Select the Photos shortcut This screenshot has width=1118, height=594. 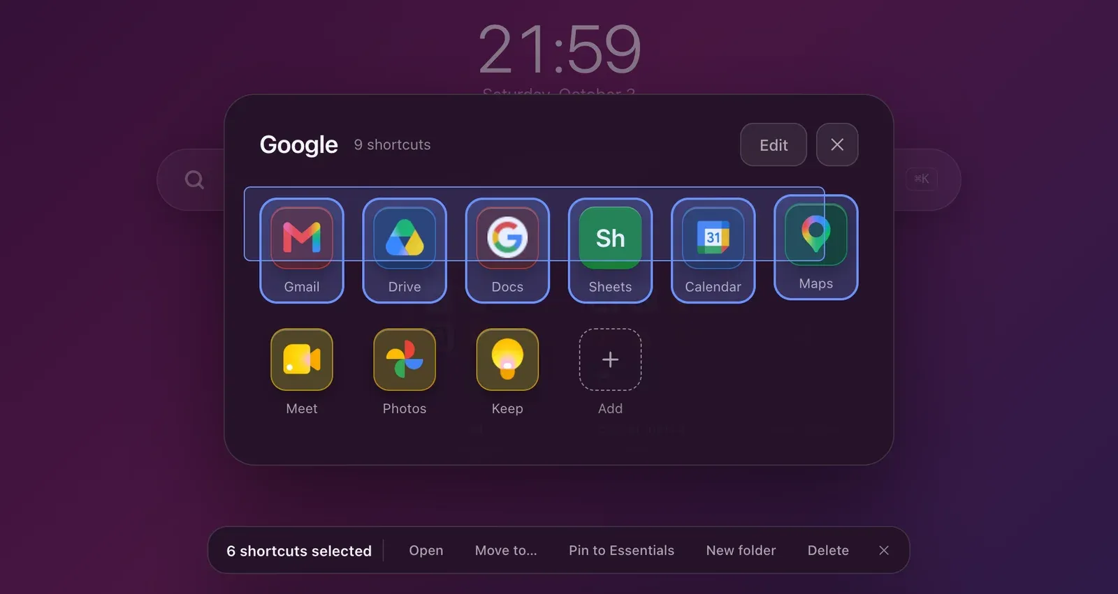pyautogui.click(x=405, y=373)
